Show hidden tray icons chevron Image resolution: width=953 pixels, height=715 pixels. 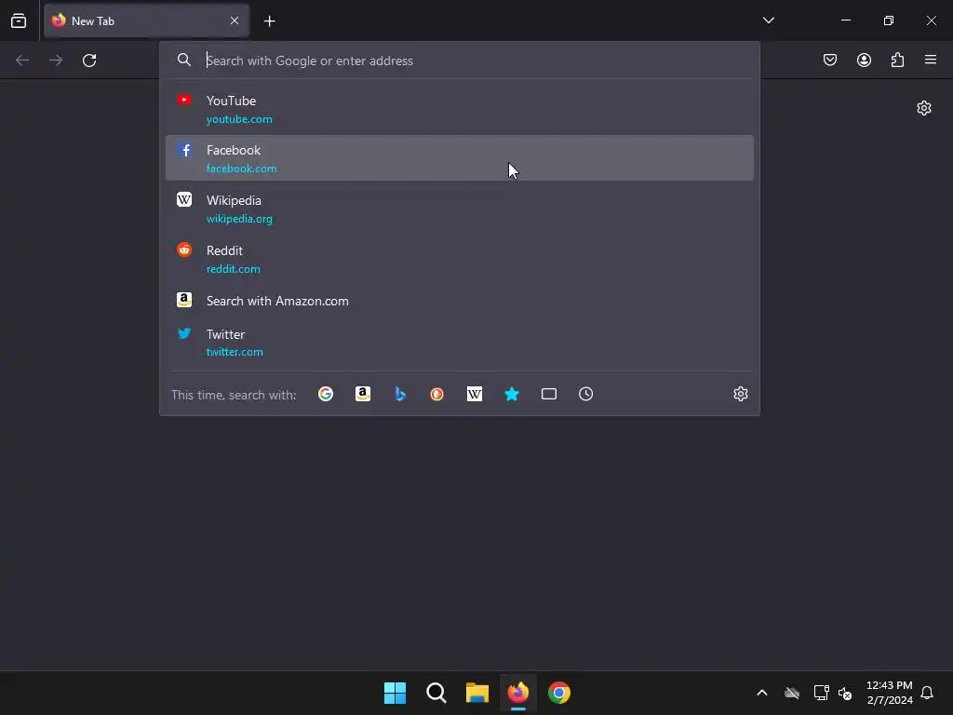[x=762, y=693]
